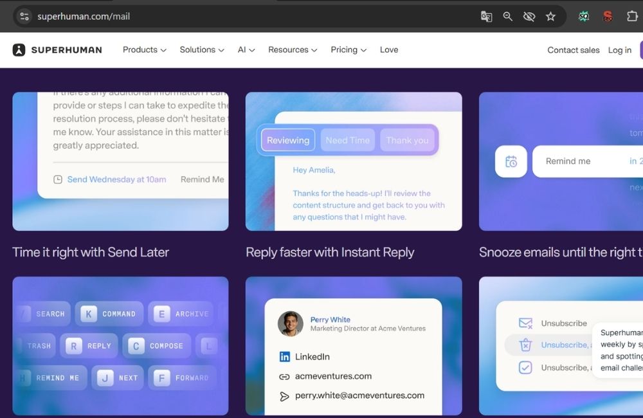The height and width of the screenshot is (418, 643).
Task: Click the J key for Next
Action: [105, 377]
